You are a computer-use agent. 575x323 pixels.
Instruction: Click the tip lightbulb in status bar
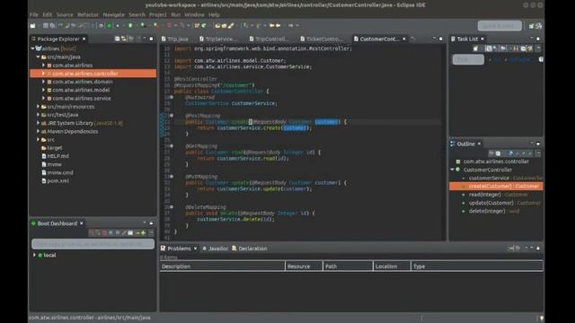[x=541, y=319]
